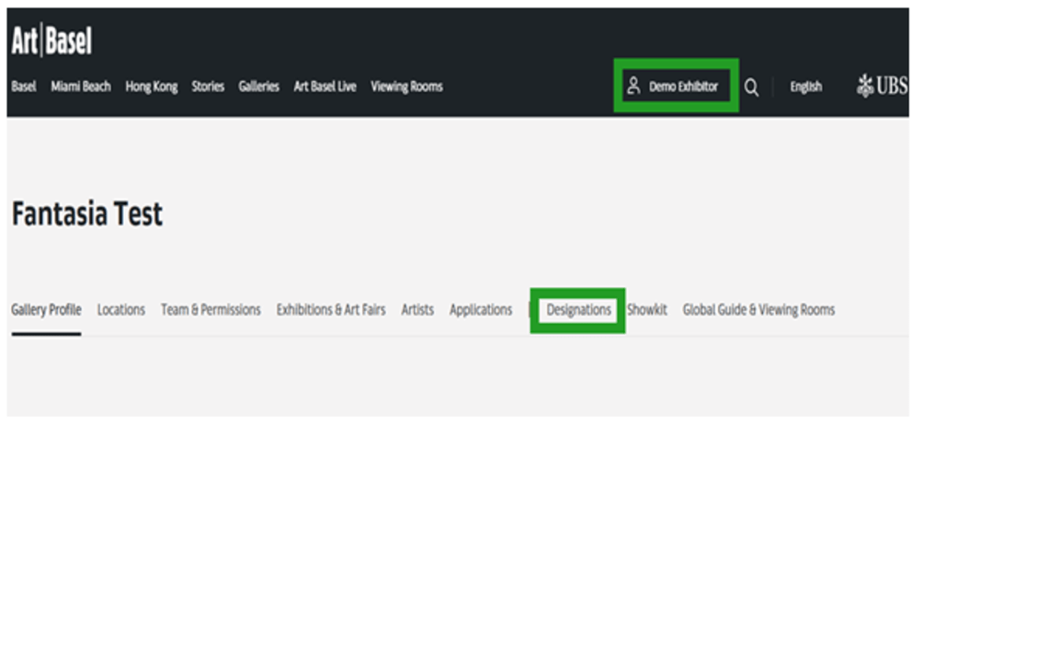
Task: Open the Exhibitions & Art Fairs tab
Action: click(331, 310)
